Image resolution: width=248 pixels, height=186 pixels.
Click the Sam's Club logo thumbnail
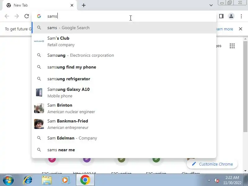[39, 41]
